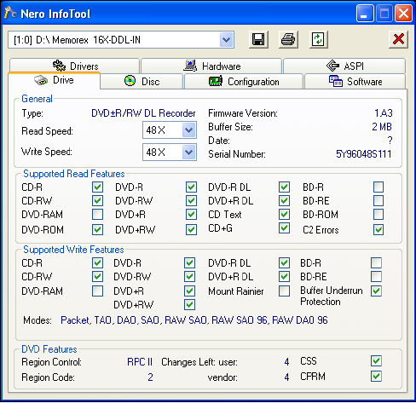This screenshot has width=416, height=403.
Task: Toggle DVD+R DL checkbox in Write Features
Action: pyautogui.click(x=284, y=276)
